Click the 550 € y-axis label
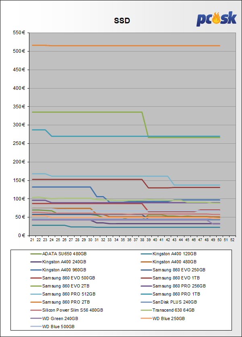 point(19,33)
